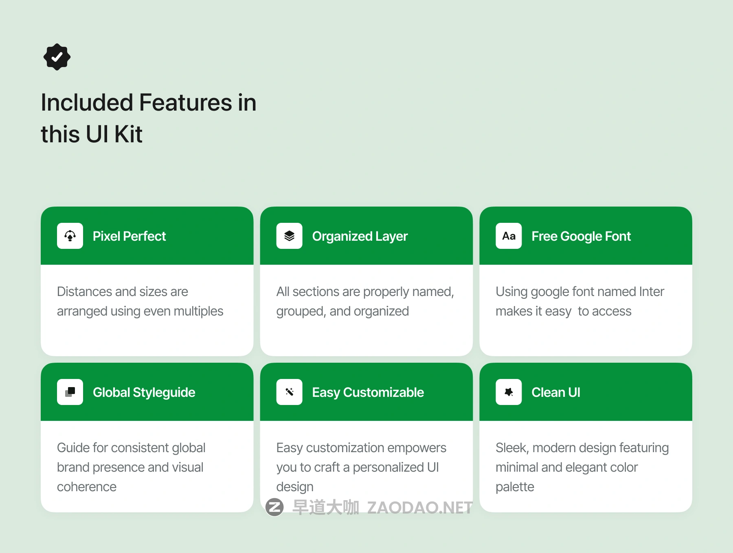The height and width of the screenshot is (553, 733).
Task: Click the Aa font icon
Action: tap(509, 236)
